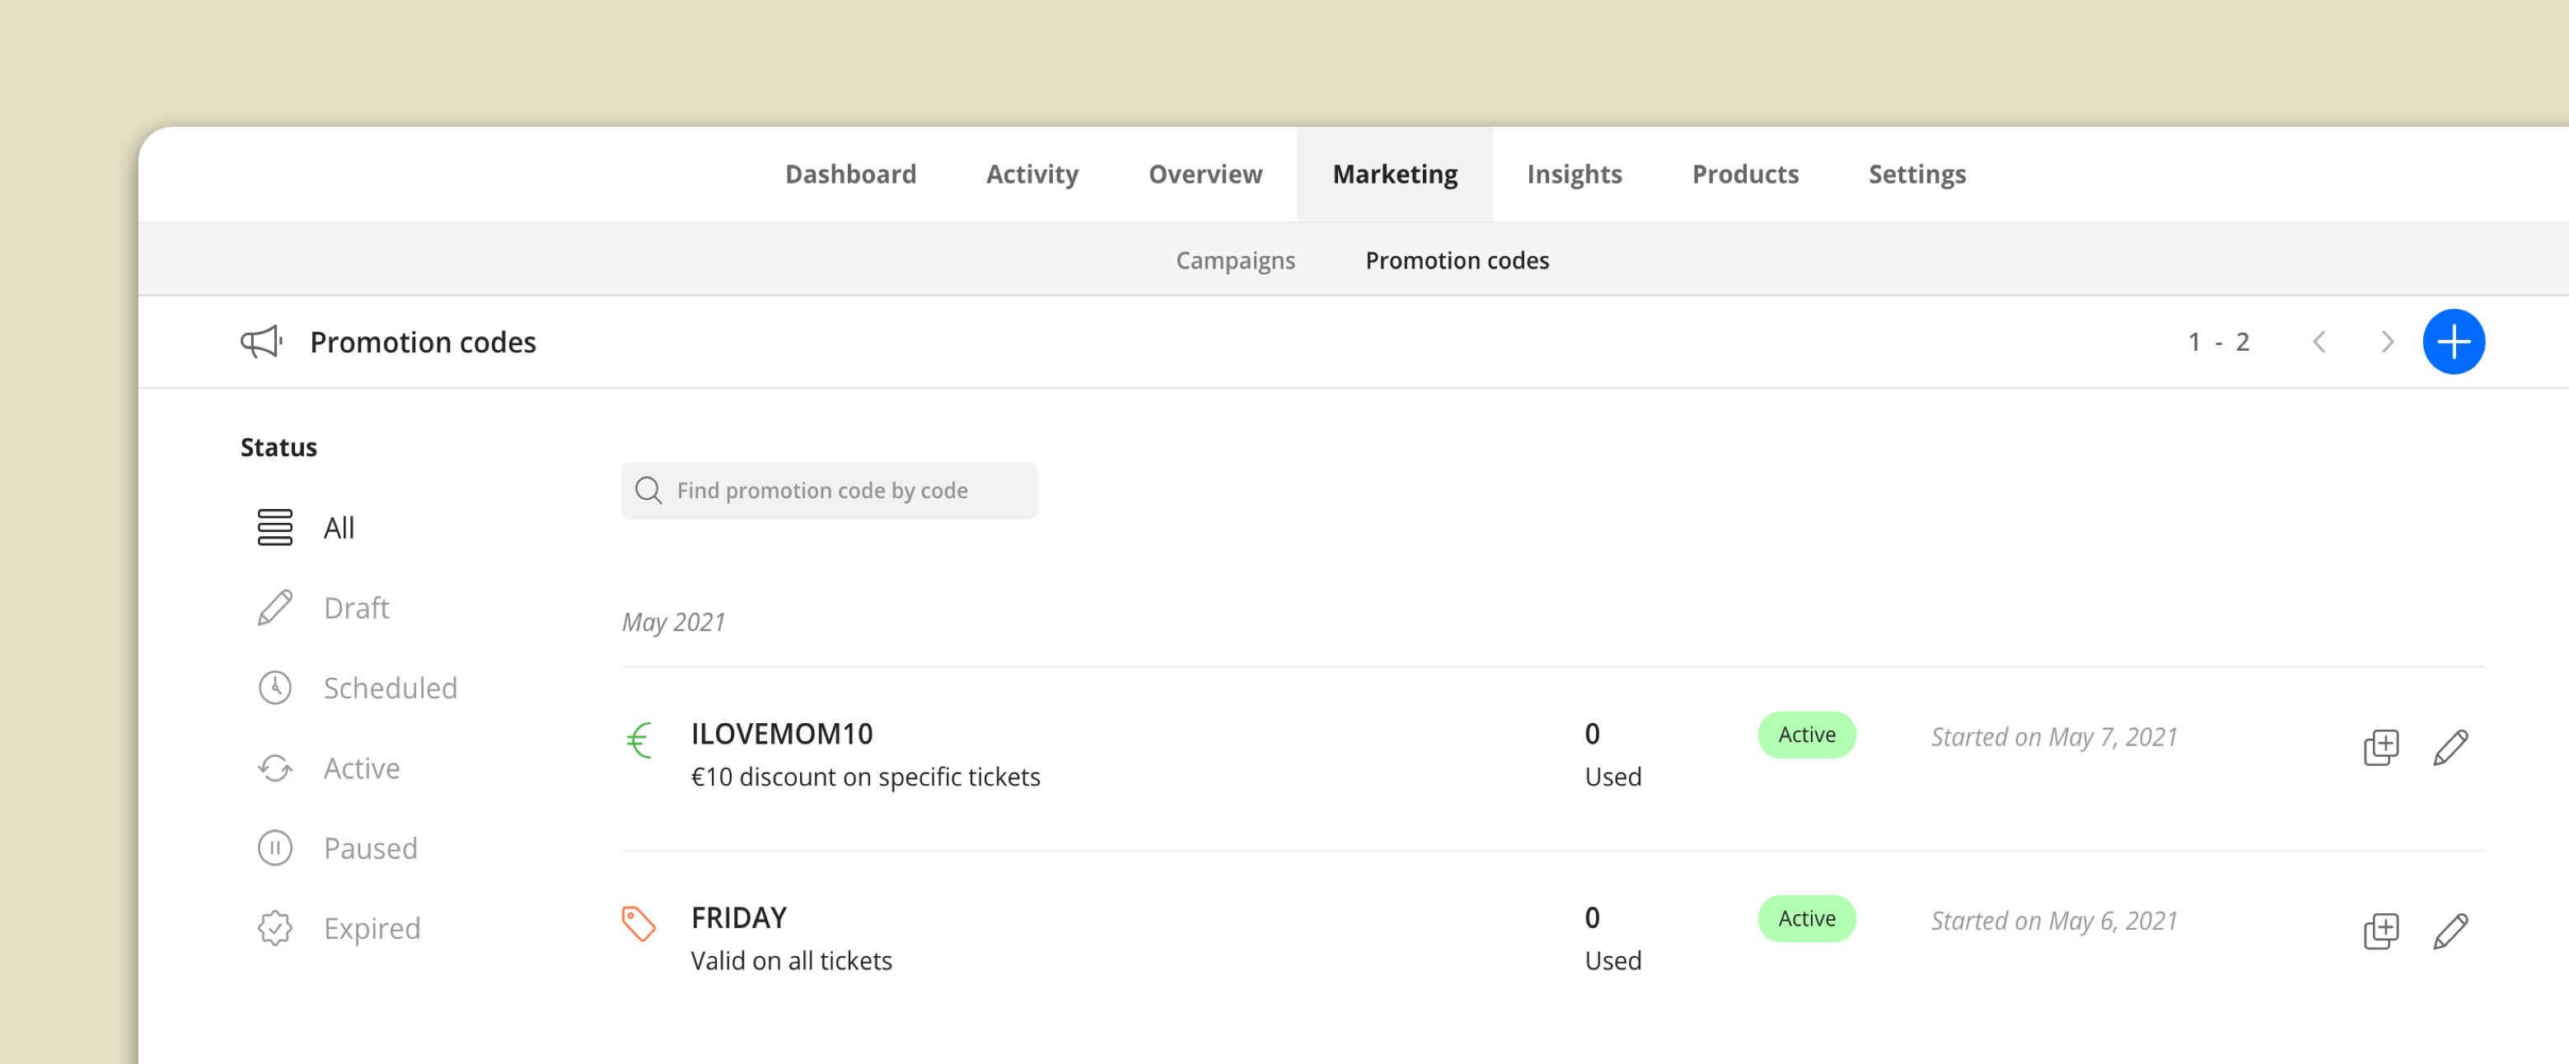Filter status by All
This screenshot has width=2569, height=1064.
tap(338, 528)
